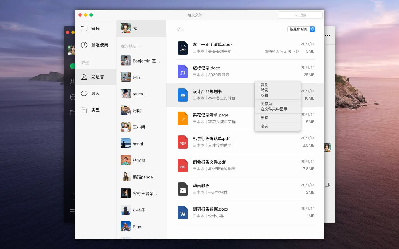Screen dimensions: 399x249
Task: Choose 另存为 in the context menu
Action: point(267,104)
